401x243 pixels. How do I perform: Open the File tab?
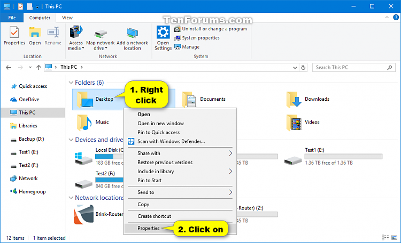12,18
